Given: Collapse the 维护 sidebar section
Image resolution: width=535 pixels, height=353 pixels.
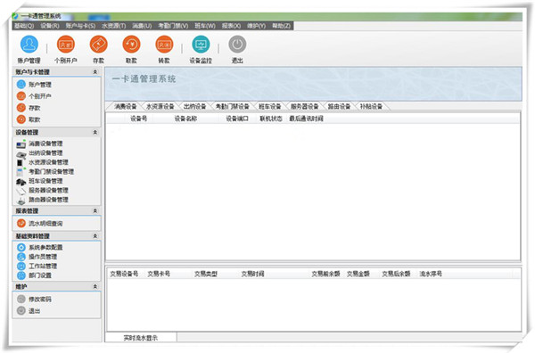Looking at the screenshot, I should pyautogui.click(x=95, y=286).
